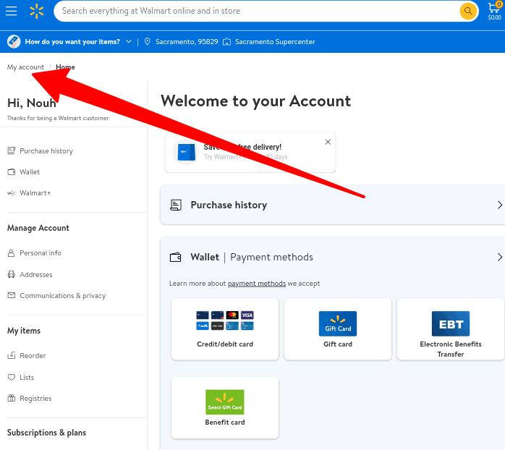Click Sacramento Supercenter store link

click(x=275, y=41)
